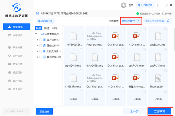Check the 图片文件(5) checkbox
This screenshot has width=175, height=116.
click(x=41, y=40)
